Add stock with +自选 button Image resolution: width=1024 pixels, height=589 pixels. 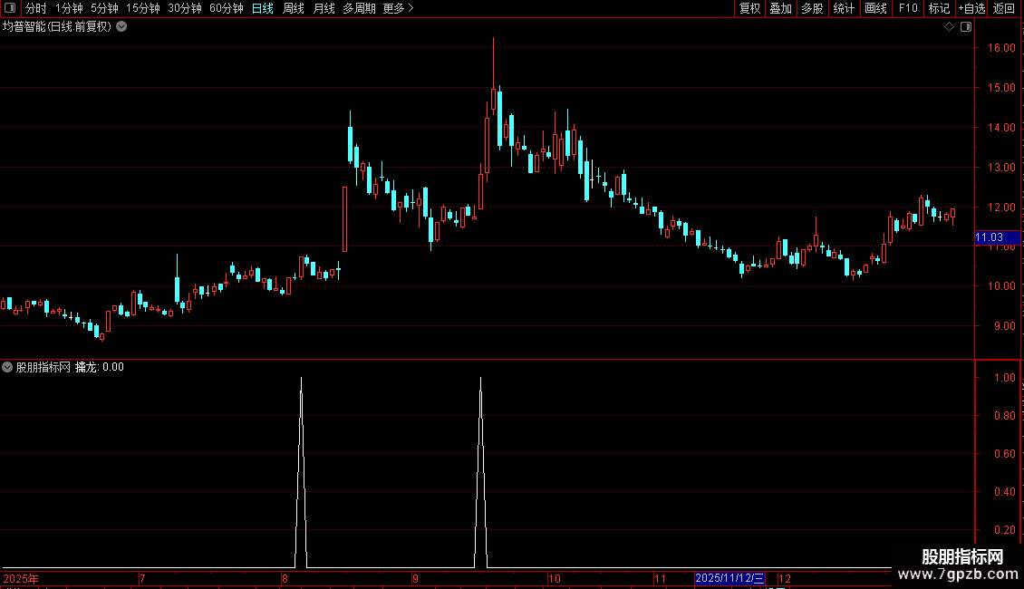point(971,8)
